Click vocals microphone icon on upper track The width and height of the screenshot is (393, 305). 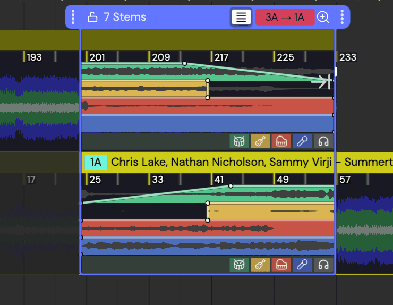tap(302, 141)
